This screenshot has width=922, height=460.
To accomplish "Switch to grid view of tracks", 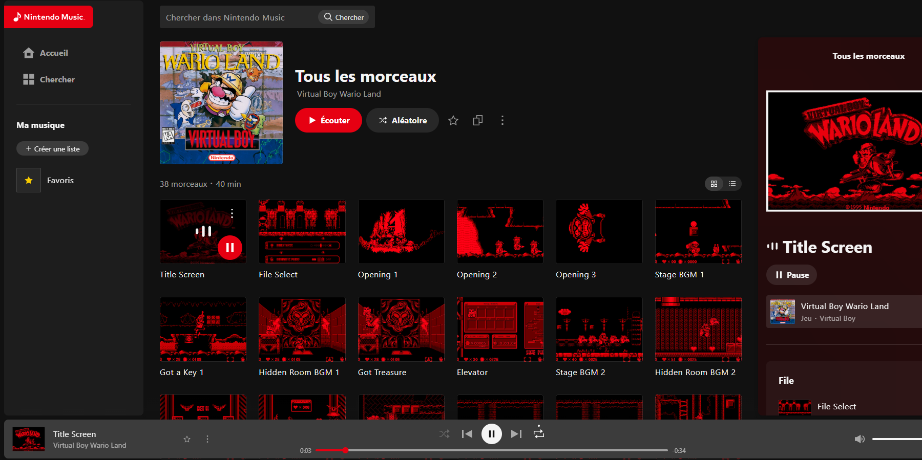I will coord(714,184).
